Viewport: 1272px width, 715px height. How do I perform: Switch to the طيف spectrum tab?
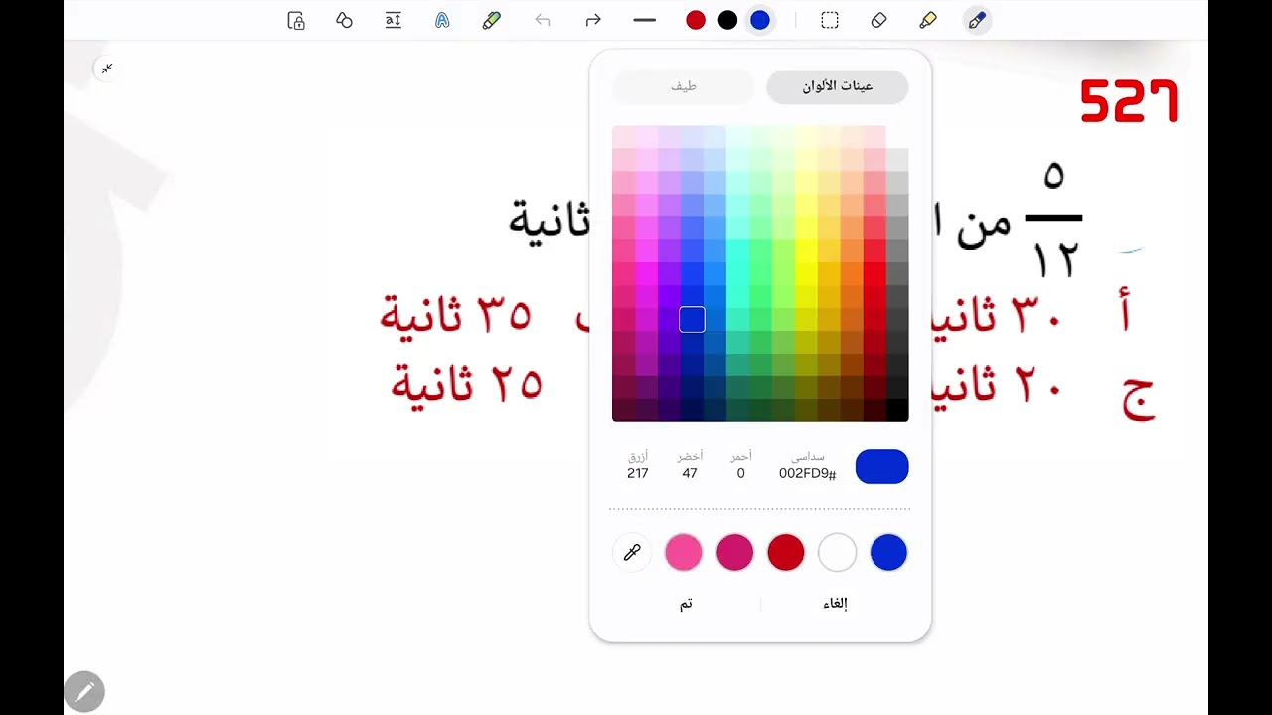point(683,86)
